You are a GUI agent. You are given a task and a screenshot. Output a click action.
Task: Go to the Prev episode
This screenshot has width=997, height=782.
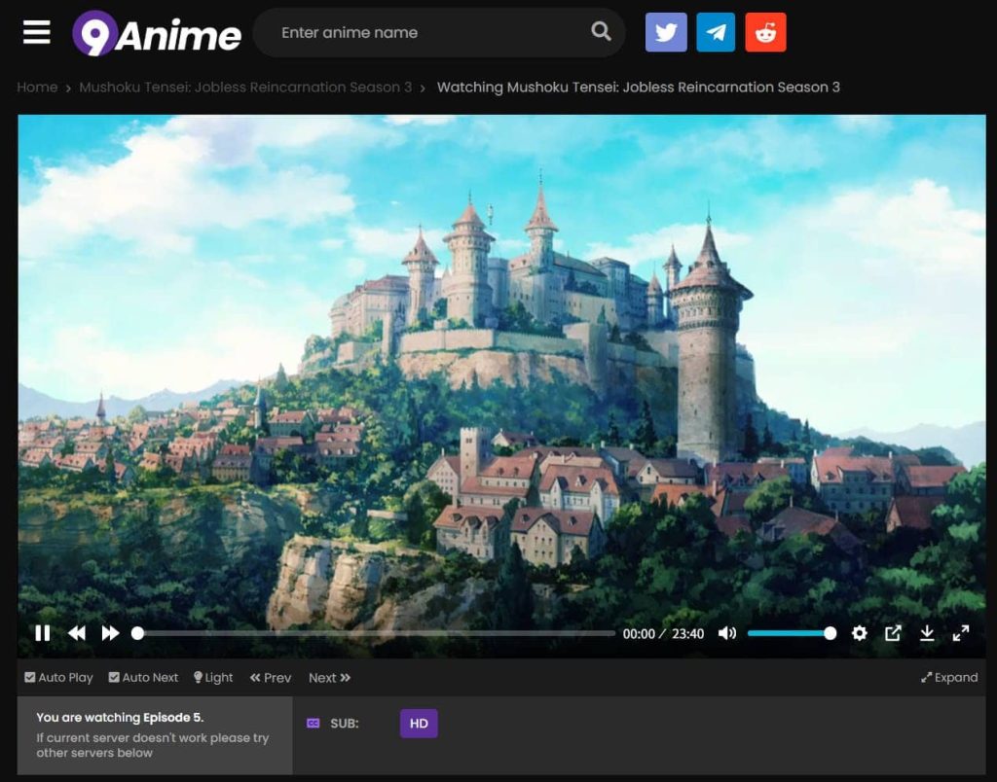point(271,678)
